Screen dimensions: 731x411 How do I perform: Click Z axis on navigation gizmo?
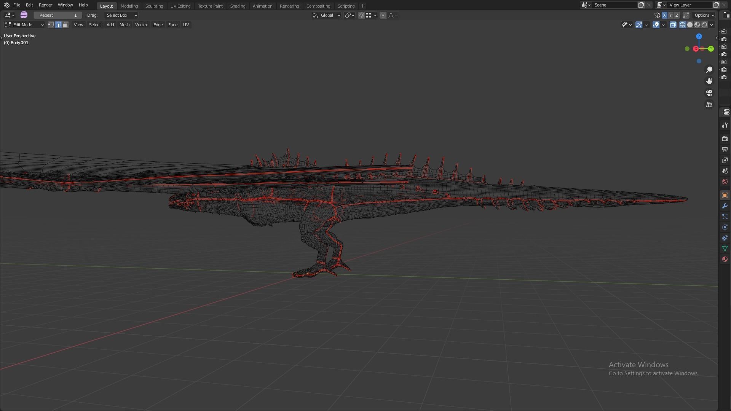point(699,37)
